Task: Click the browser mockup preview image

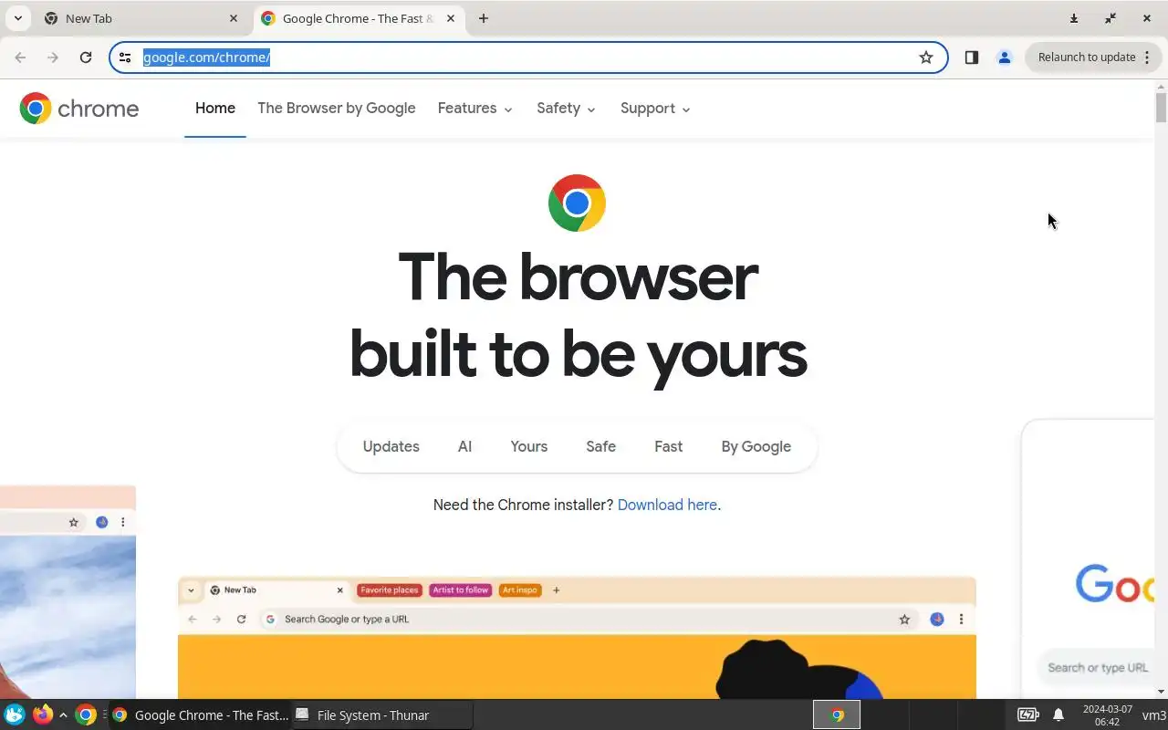Action: [577, 638]
